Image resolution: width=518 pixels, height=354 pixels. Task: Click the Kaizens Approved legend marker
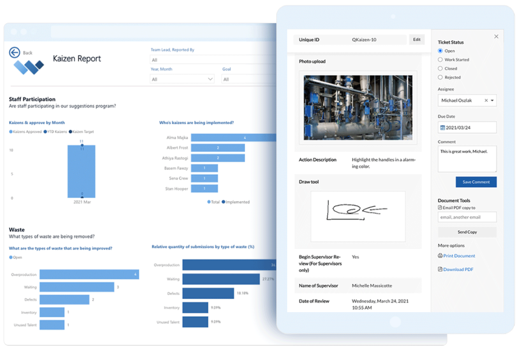coord(11,132)
